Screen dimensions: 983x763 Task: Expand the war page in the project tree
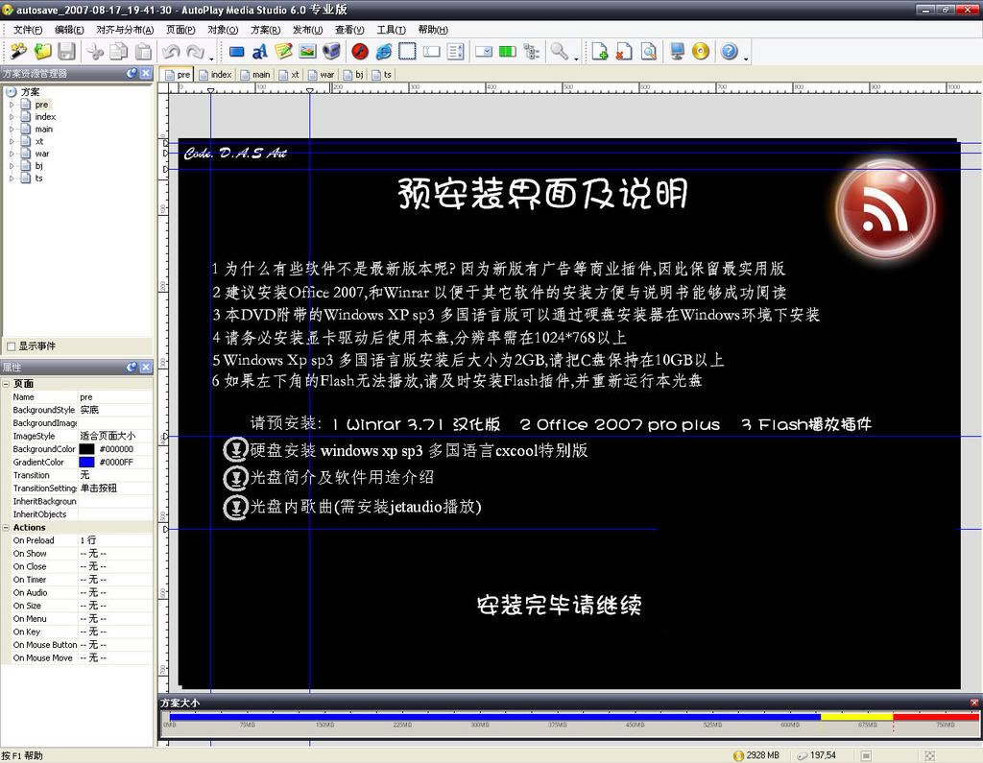(x=12, y=154)
